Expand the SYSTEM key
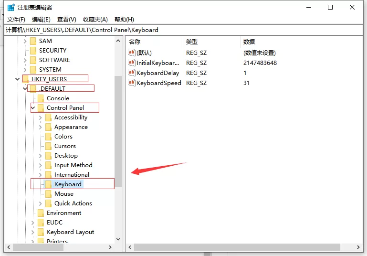This screenshot has width=367, height=256. (x=25, y=70)
